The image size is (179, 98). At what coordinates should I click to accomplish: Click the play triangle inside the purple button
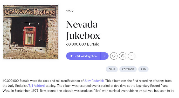(72, 56)
